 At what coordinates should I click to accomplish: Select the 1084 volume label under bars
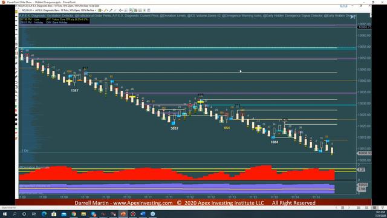click(274, 142)
